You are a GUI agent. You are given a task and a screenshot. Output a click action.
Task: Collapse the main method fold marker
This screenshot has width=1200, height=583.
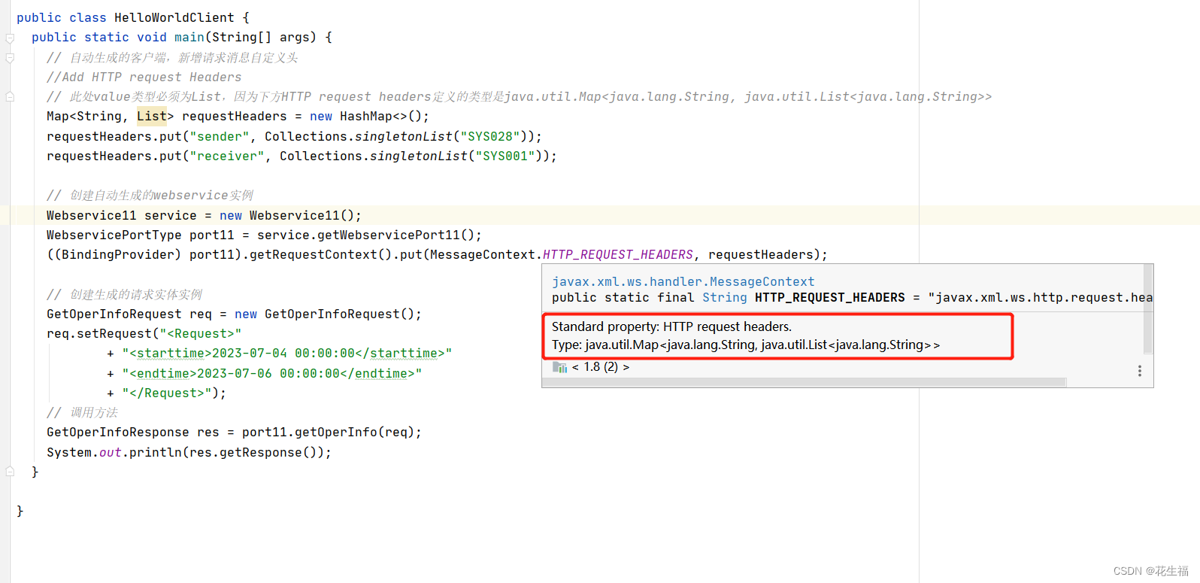click(x=10, y=38)
